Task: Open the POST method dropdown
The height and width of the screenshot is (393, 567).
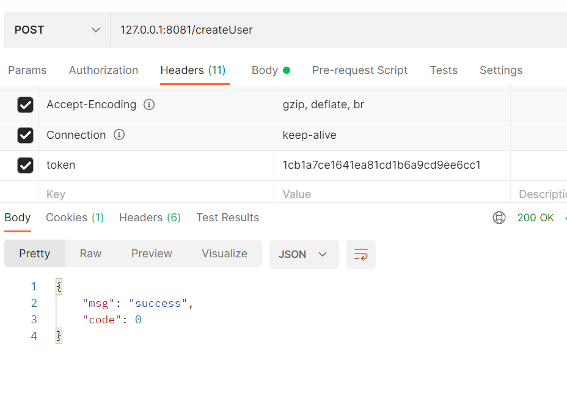Action: pos(57,30)
